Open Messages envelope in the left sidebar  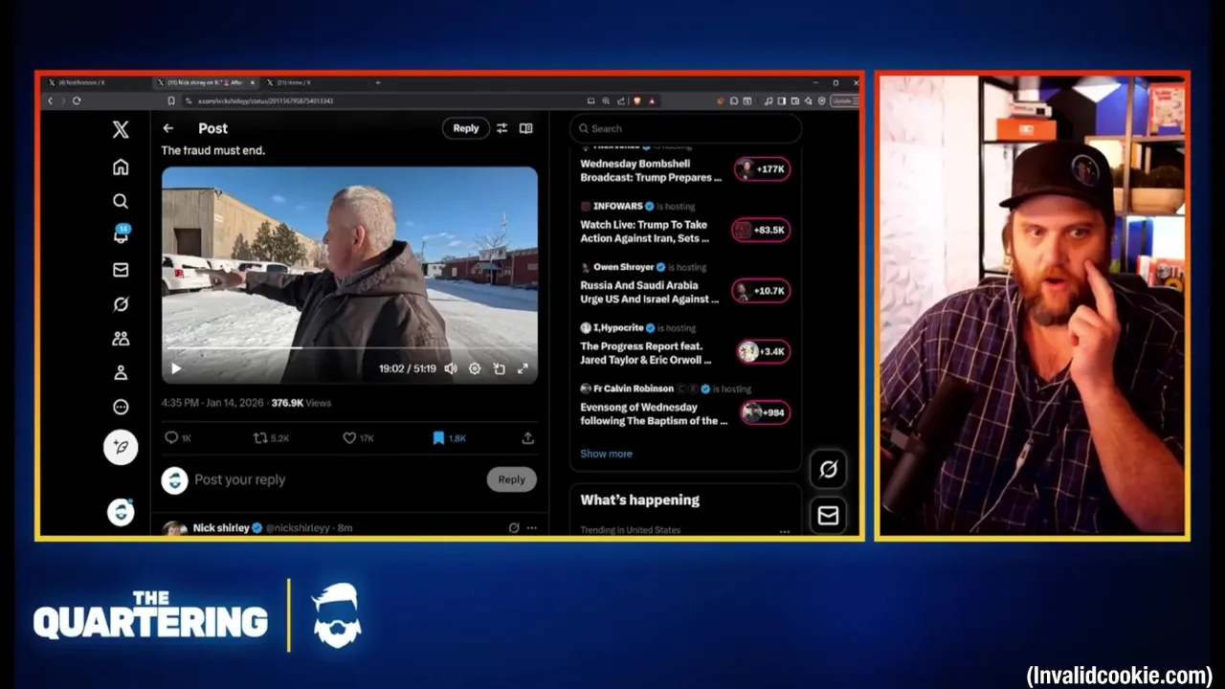click(121, 270)
